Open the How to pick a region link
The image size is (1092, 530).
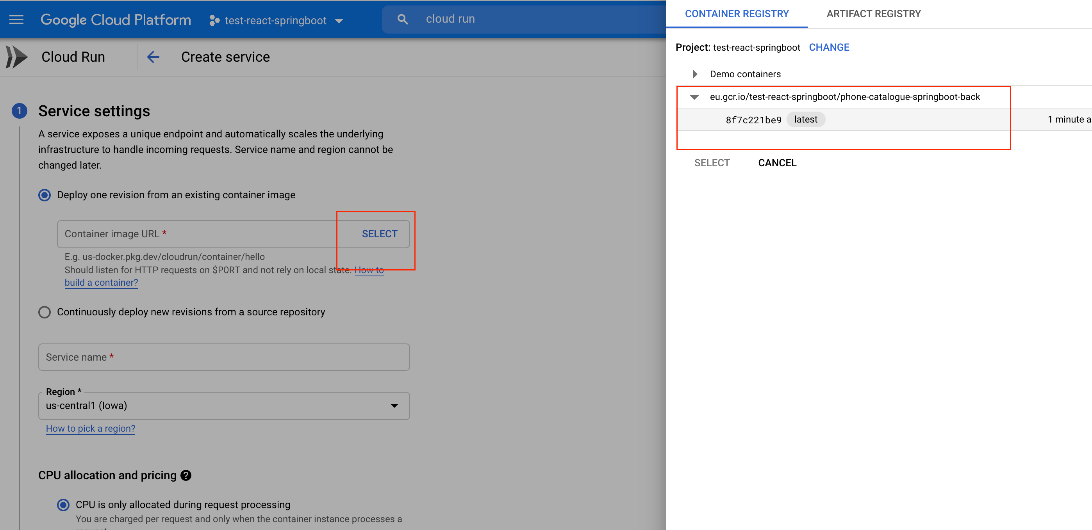point(90,428)
